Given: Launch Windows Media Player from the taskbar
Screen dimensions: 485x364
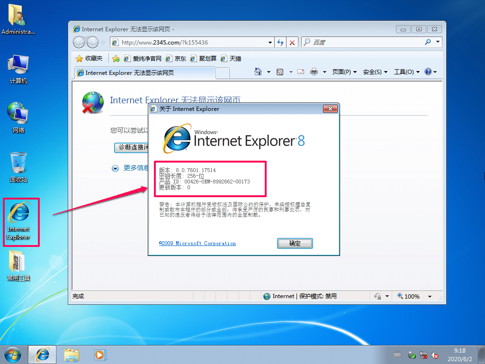Looking at the screenshot, I should click(x=99, y=355).
